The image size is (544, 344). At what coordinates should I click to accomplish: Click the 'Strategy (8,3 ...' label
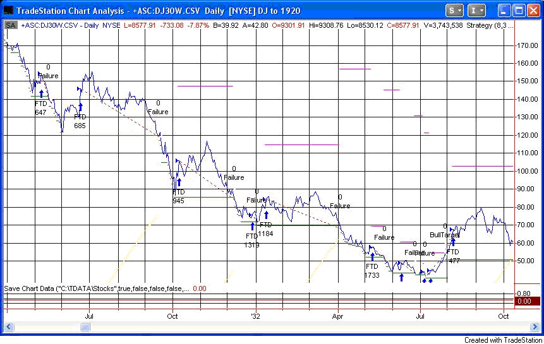[490, 25]
